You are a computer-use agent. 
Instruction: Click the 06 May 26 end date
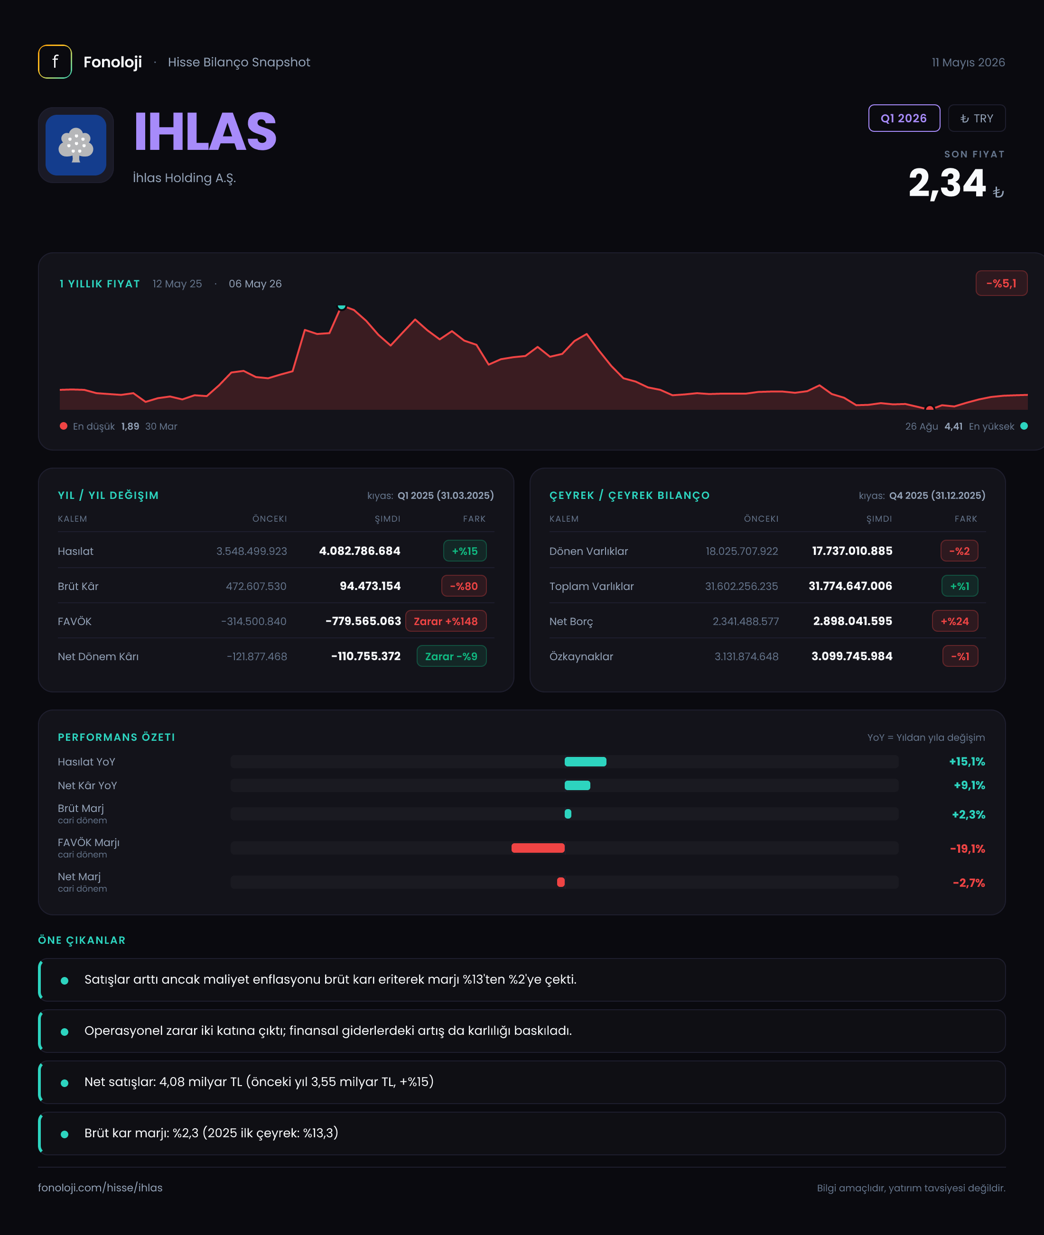[255, 284]
